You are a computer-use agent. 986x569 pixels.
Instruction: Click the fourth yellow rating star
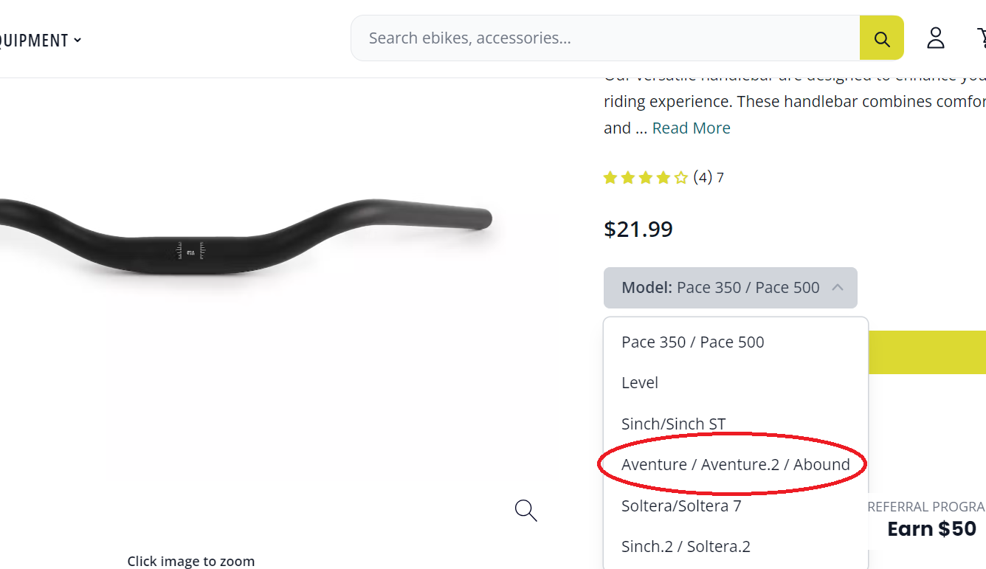pos(663,177)
